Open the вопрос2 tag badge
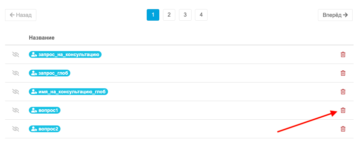The width and height of the screenshot is (358, 141). point(44,129)
